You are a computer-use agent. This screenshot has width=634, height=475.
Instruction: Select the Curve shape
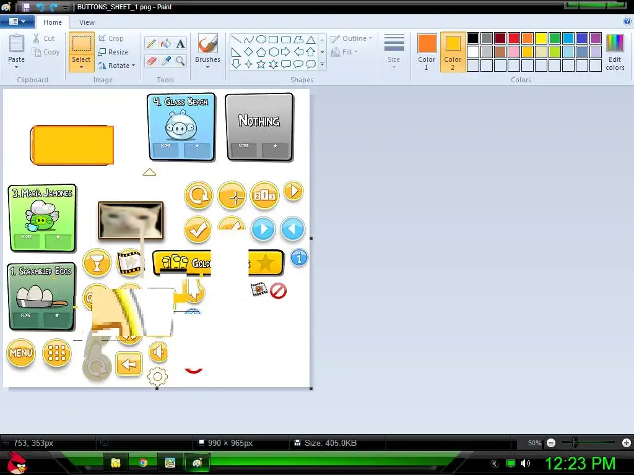[x=249, y=39]
